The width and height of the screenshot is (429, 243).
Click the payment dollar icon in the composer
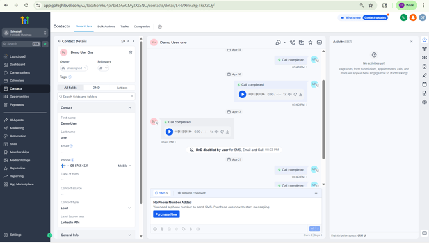[191, 229]
